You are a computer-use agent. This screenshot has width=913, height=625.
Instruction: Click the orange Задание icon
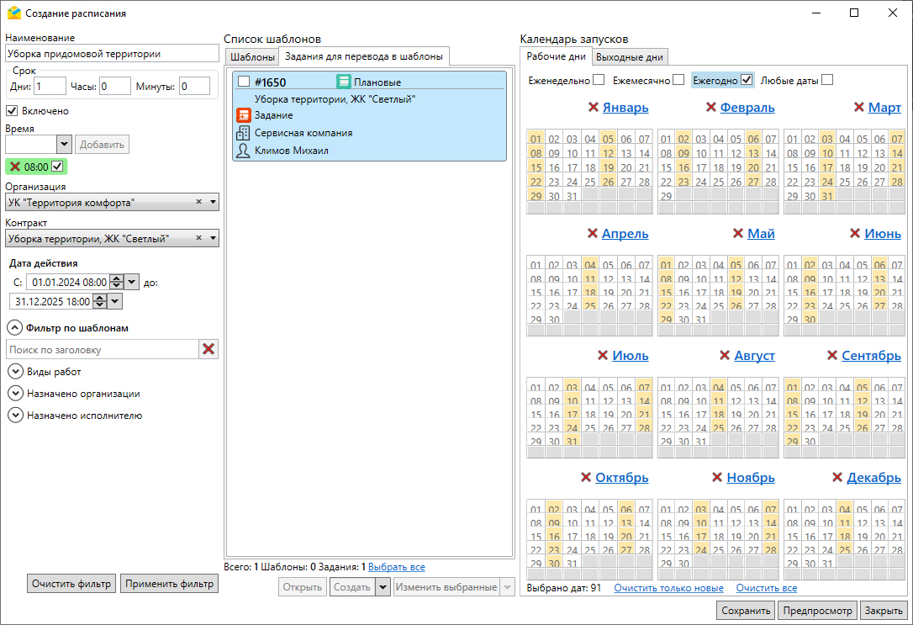244,115
